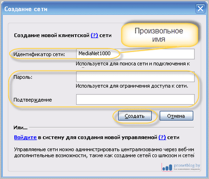Click text Используется для поиска сети
This screenshot has width=209, height=179.
coord(112,64)
